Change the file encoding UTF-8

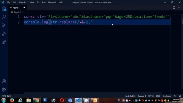pos(151,96)
